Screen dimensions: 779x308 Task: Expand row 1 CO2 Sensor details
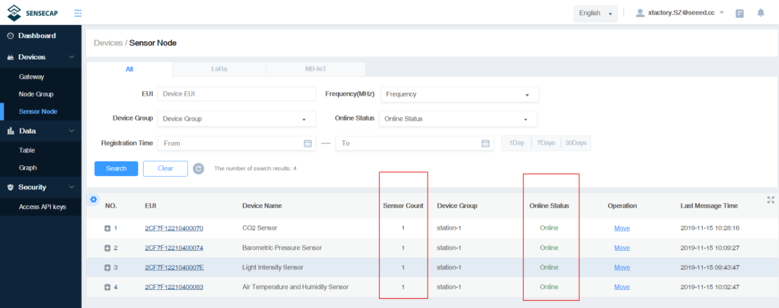point(107,228)
